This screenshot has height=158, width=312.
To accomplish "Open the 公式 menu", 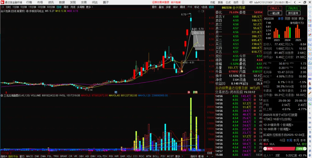I will coord(228,2).
